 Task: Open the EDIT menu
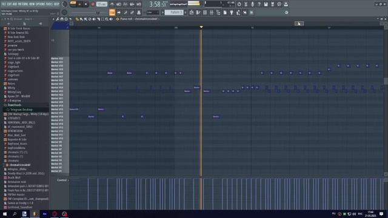pyautogui.click(x=10, y=4)
